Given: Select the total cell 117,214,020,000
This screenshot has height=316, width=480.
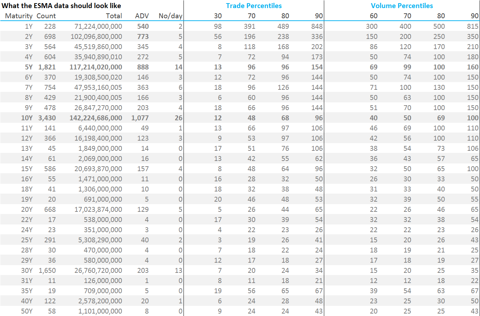Looking at the screenshot, I should (x=96, y=67).
